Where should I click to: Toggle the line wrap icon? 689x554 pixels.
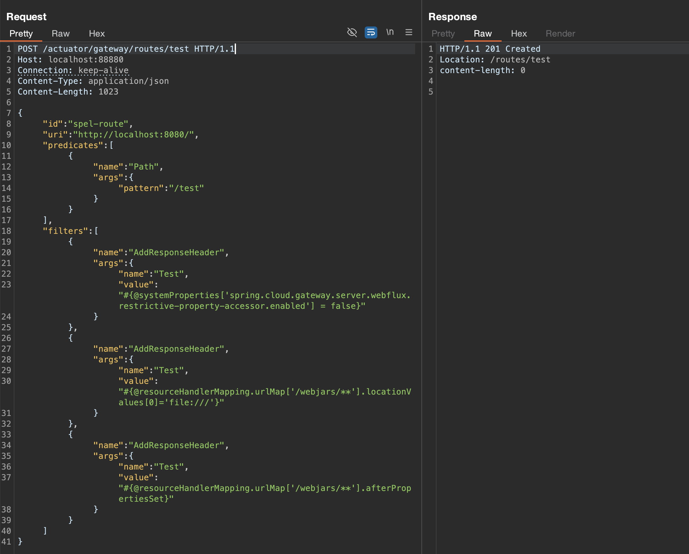[x=371, y=32]
